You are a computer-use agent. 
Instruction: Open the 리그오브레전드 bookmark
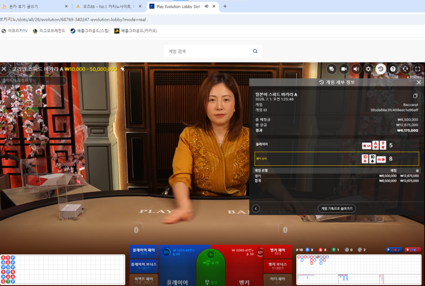(x=49, y=31)
